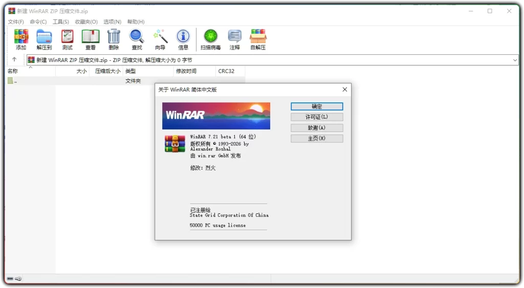
Task: Select the Delete (删除) trash icon
Action: tap(114, 39)
